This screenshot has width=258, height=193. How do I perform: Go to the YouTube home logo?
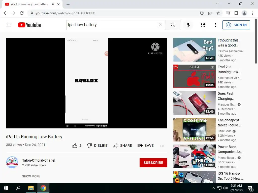coord(29,25)
